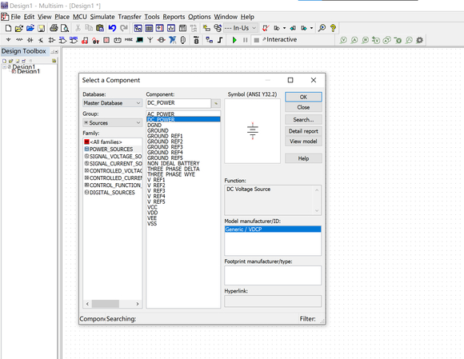Undo the last action with the blue arrow
Image resolution: width=464 pixels, height=359 pixels.
[112, 28]
